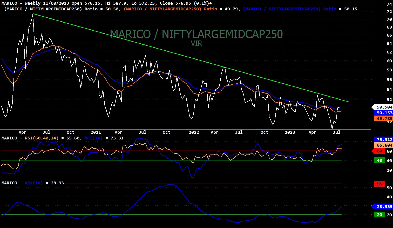
Task: Click the 72 value on the price axis
Action: click(389, 12)
